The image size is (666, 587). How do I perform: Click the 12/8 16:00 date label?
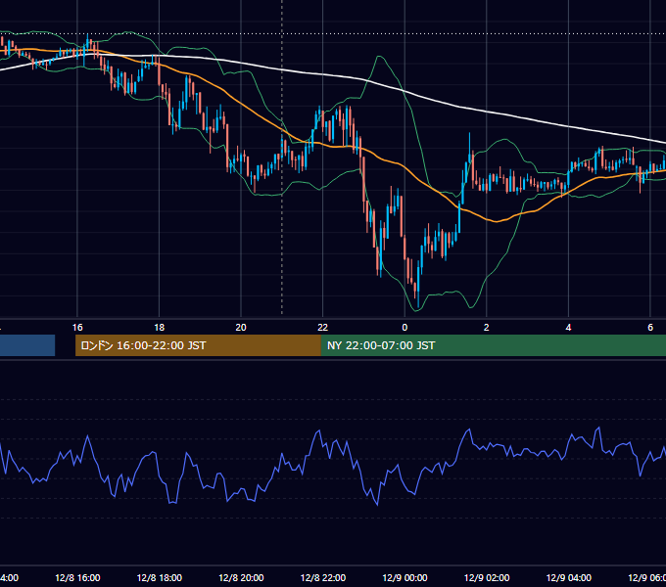[77, 577]
